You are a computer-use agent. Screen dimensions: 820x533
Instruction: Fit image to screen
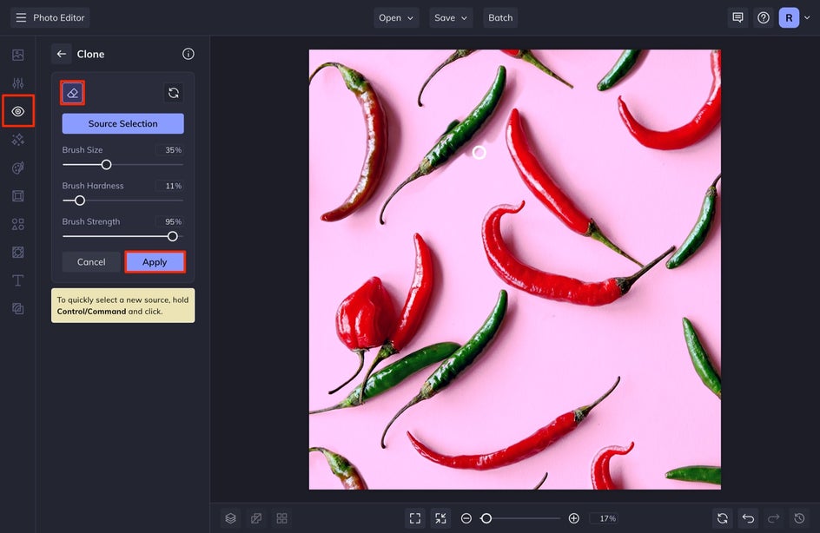pos(415,518)
